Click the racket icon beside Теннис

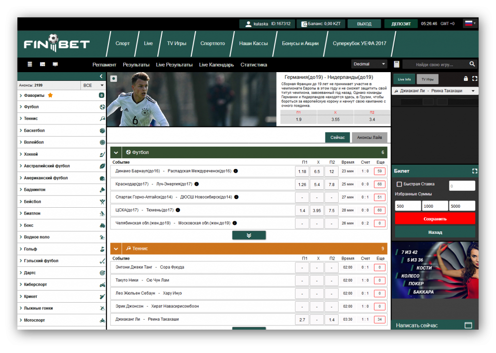tap(102, 119)
